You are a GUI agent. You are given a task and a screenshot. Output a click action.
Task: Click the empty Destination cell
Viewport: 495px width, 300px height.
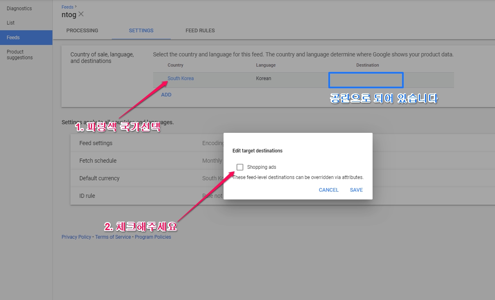(x=366, y=80)
